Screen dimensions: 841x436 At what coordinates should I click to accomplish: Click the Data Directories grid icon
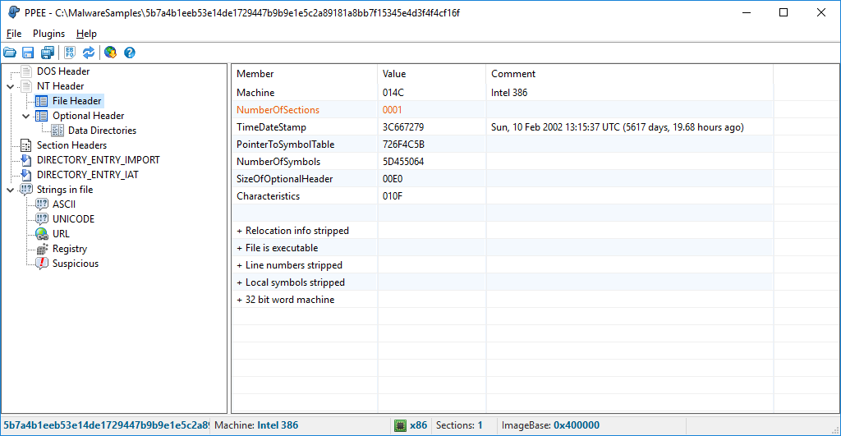point(57,131)
